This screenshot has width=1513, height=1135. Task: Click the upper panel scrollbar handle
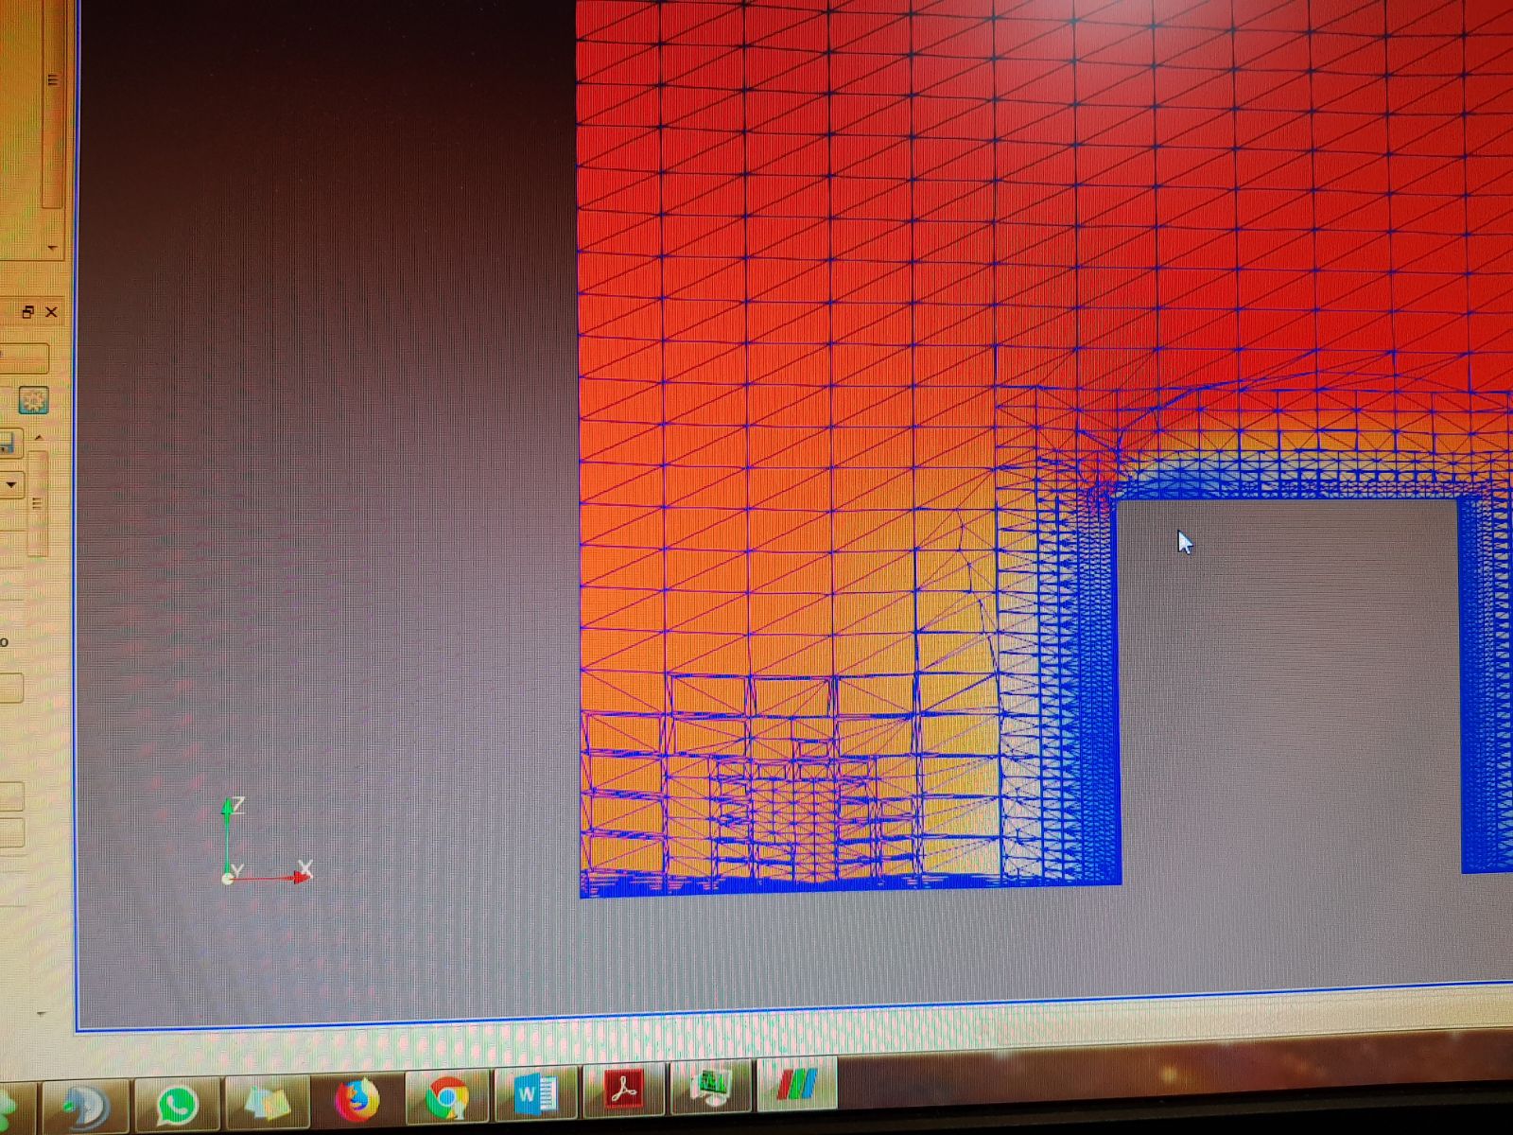[52, 104]
